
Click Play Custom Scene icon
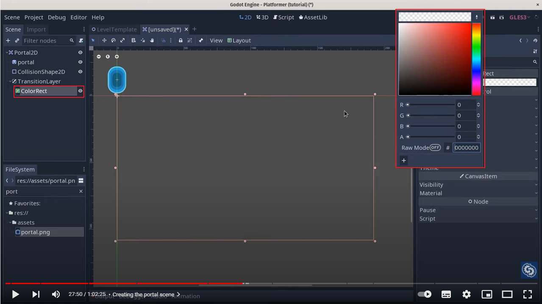[502, 17]
